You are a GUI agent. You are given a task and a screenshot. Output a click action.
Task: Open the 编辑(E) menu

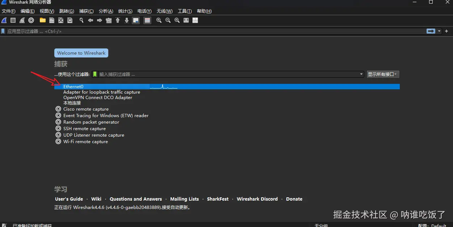click(28, 11)
